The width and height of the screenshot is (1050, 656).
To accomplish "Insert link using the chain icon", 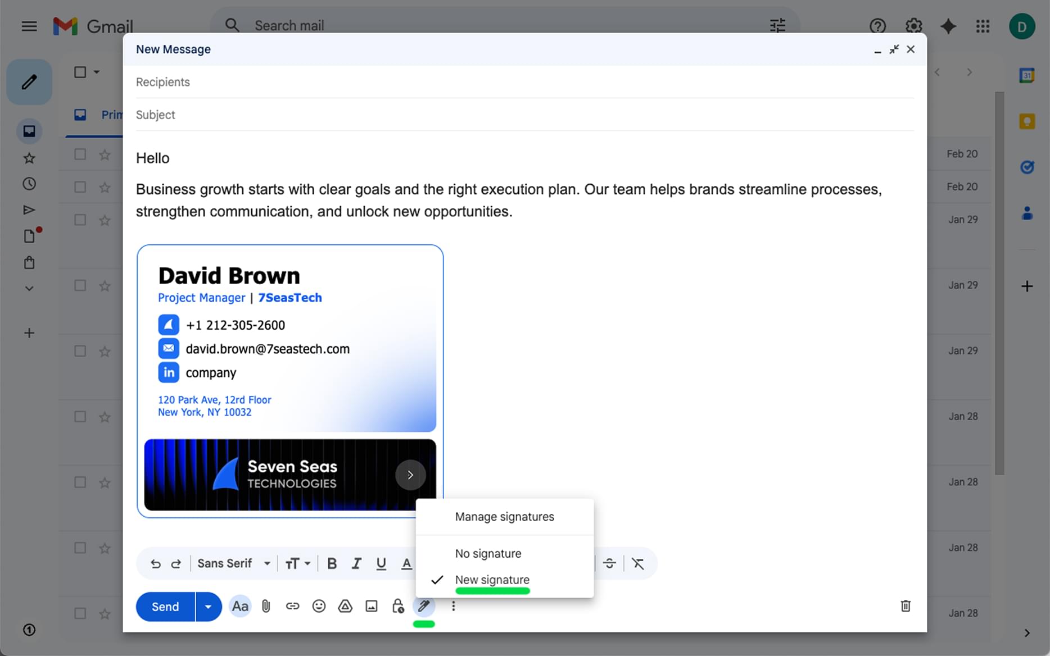I will (292, 606).
